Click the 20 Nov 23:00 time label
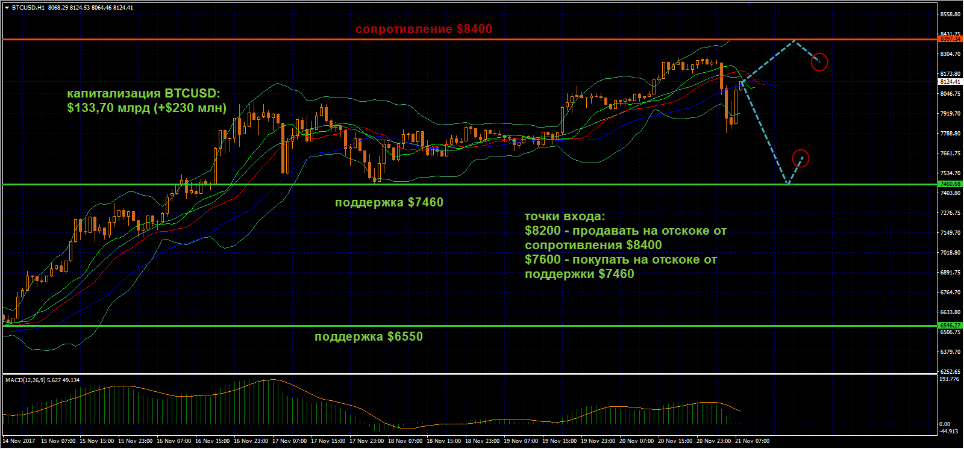964x449 pixels. click(713, 441)
